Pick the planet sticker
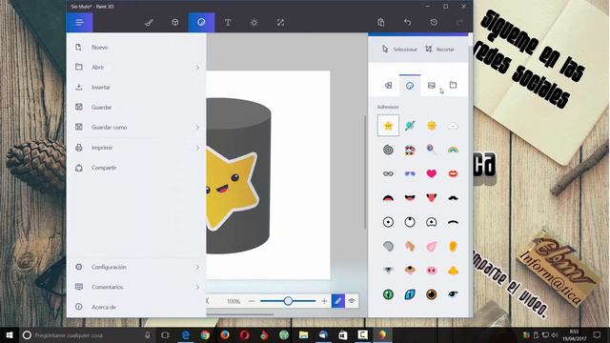Screen dimensions: 610x343 410,126
